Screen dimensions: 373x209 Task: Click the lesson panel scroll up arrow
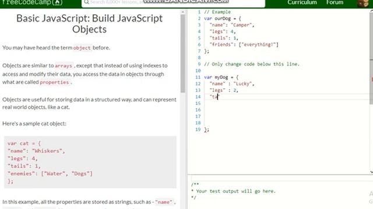point(182,12)
